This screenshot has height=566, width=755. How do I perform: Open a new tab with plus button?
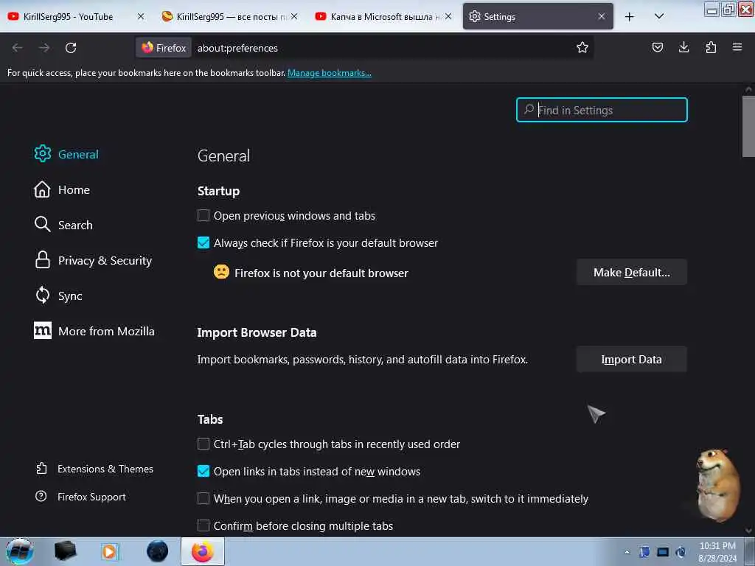(x=629, y=17)
